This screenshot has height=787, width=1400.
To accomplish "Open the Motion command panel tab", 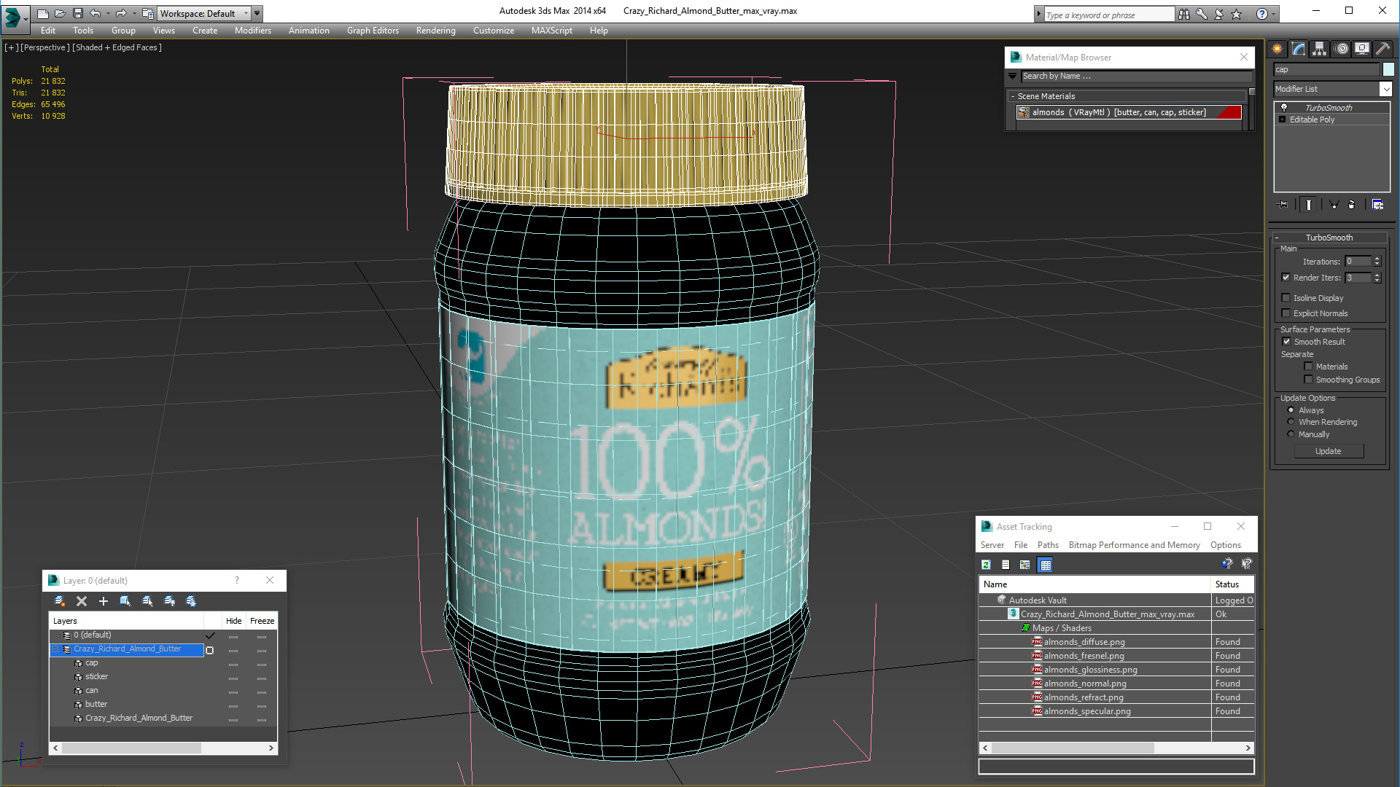I will click(x=1342, y=49).
